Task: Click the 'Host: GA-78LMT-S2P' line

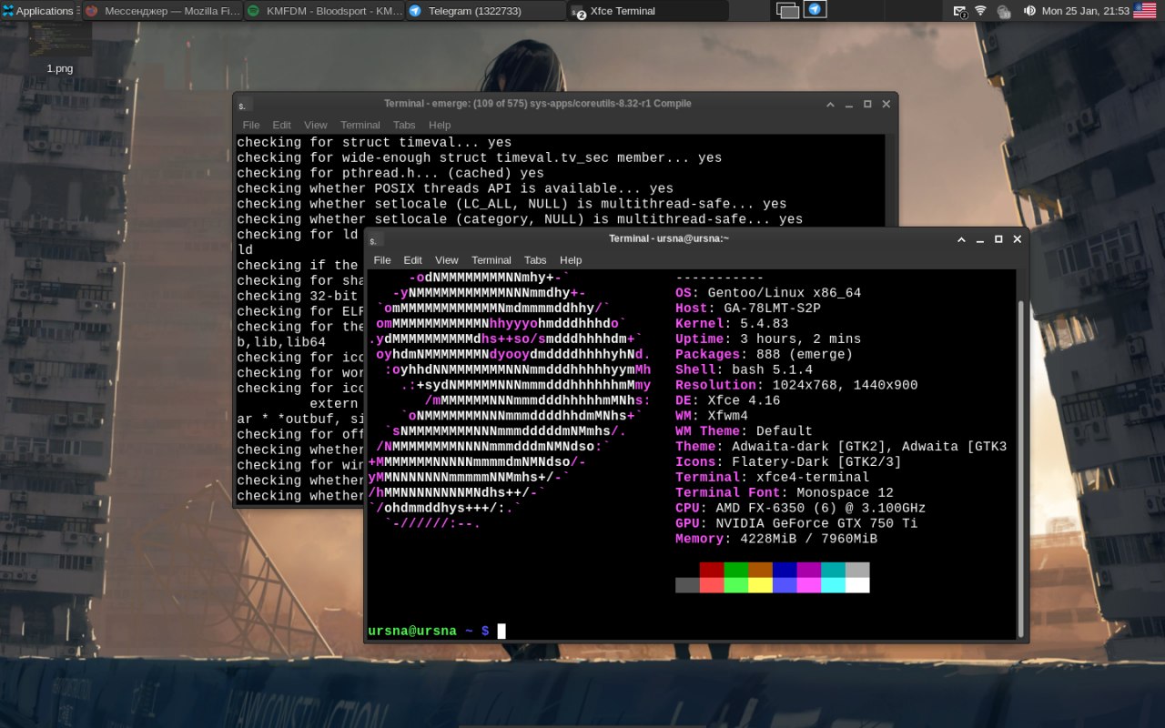Action: [x=748, y=308]
